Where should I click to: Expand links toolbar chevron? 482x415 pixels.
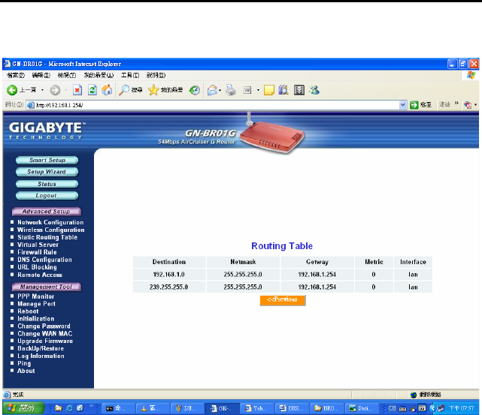pyautogui.click(x=456, y=104)
